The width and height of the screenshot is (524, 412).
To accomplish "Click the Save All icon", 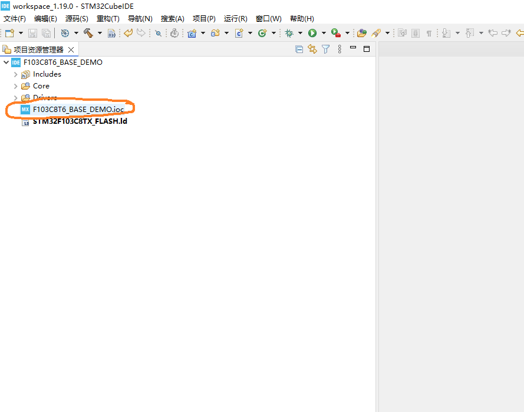I will [x=46, y=33].
